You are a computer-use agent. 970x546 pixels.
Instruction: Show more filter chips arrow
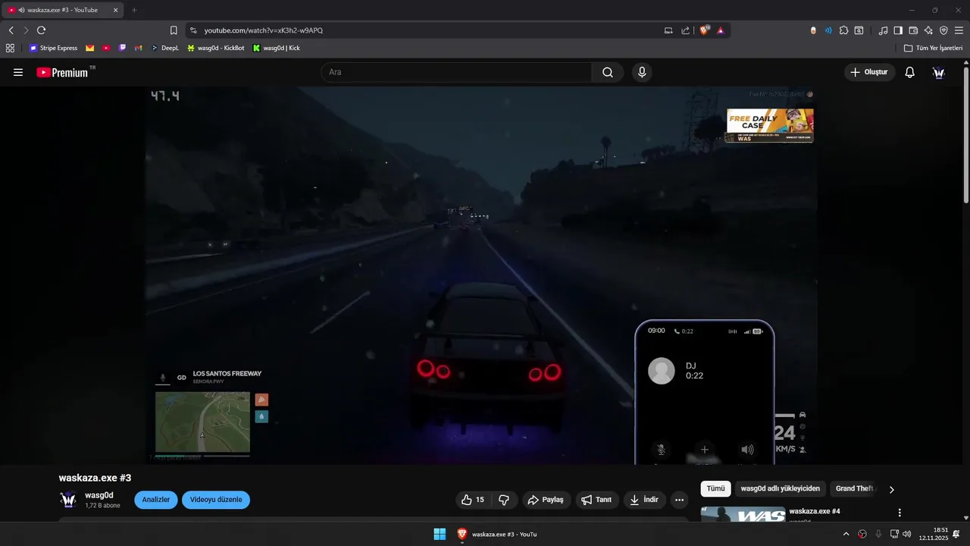point(891,490)
